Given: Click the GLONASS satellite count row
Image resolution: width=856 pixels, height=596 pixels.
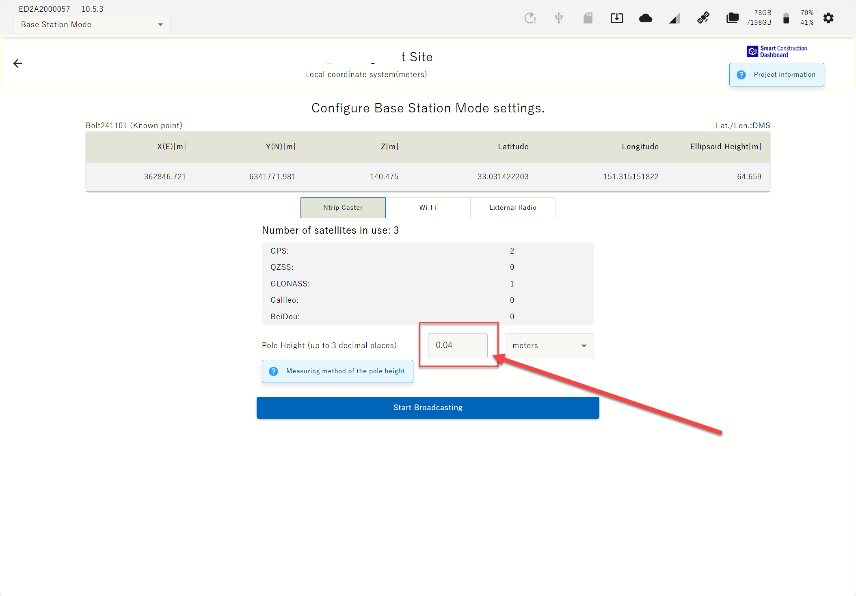Looking at the screenshot, I should pos(428,284).
